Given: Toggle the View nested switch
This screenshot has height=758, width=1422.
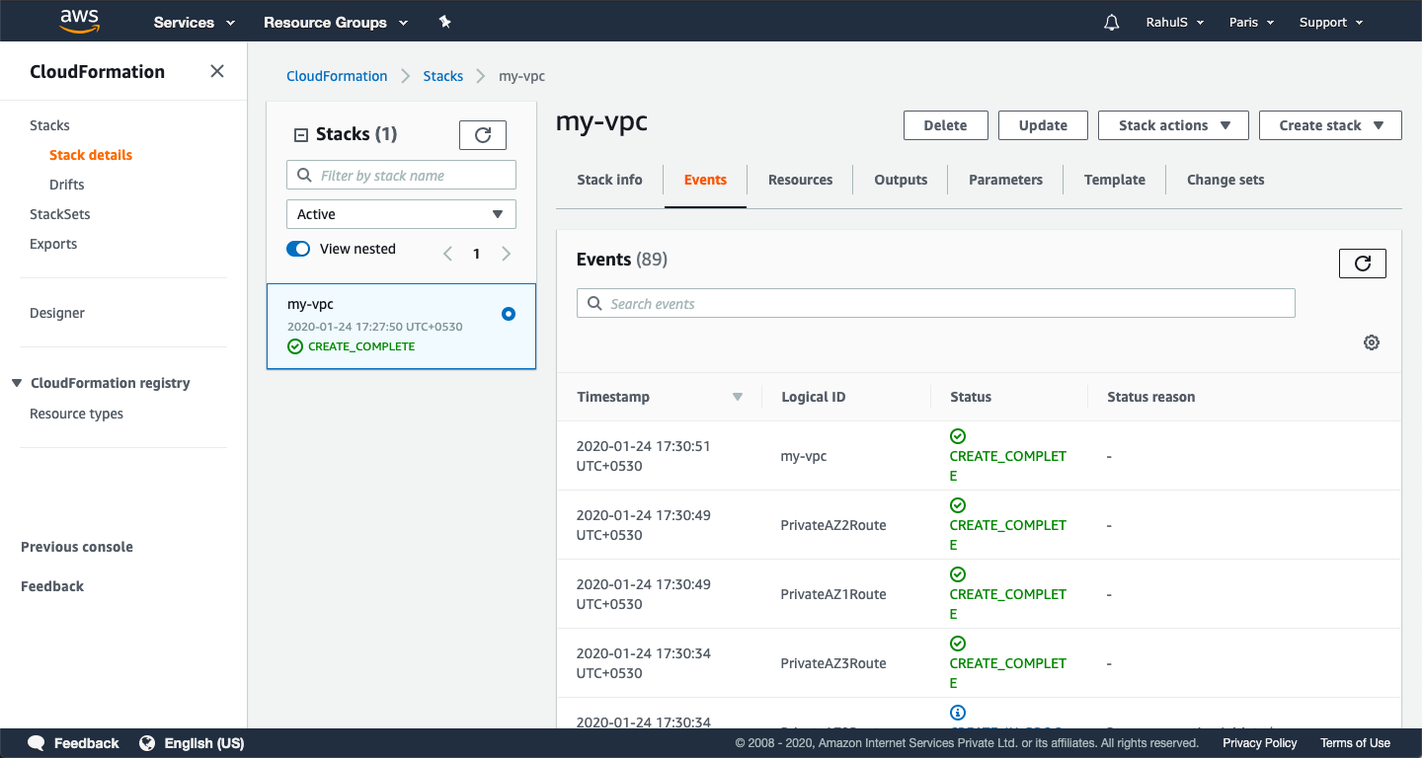Looking at the screenshot, I should pos(298,249).
